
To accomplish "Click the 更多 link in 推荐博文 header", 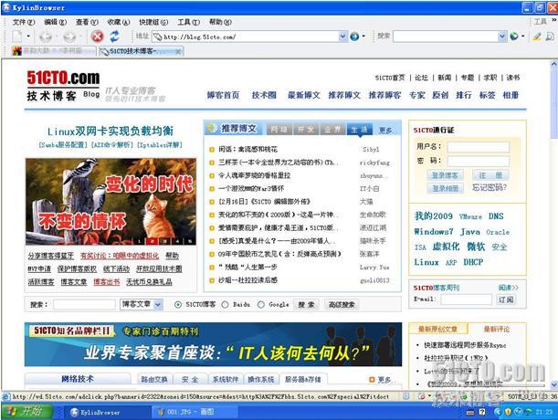I will pos(385,131).
